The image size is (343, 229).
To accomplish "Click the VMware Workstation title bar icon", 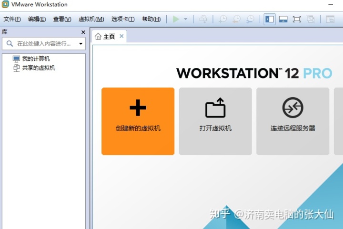I will click(5, 4).
